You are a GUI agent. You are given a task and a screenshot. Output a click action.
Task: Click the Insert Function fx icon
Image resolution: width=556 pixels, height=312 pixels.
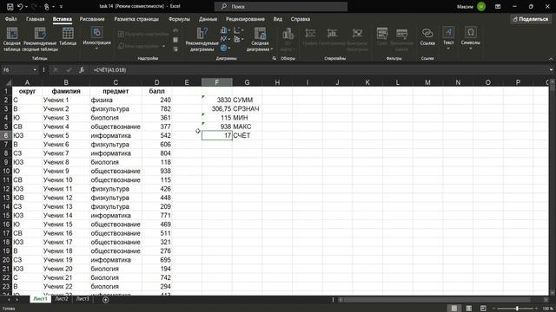click(x=82, y=70)
